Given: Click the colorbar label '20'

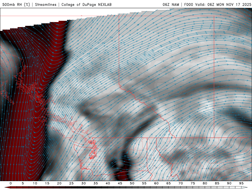Looking at the screenshot, I should coord(59,183).
